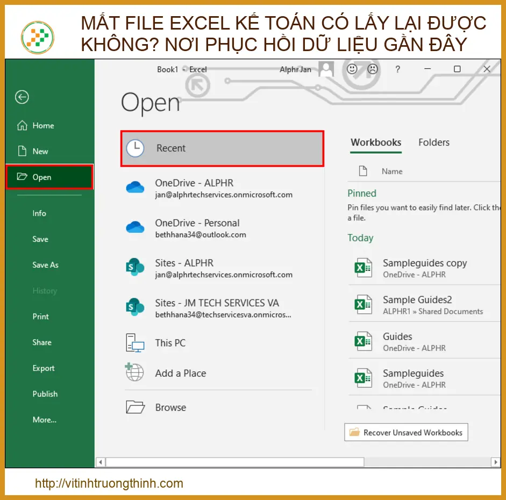The image size is (506, 500).
Task: Open Share in the sidebar
Action: (42, 342)
